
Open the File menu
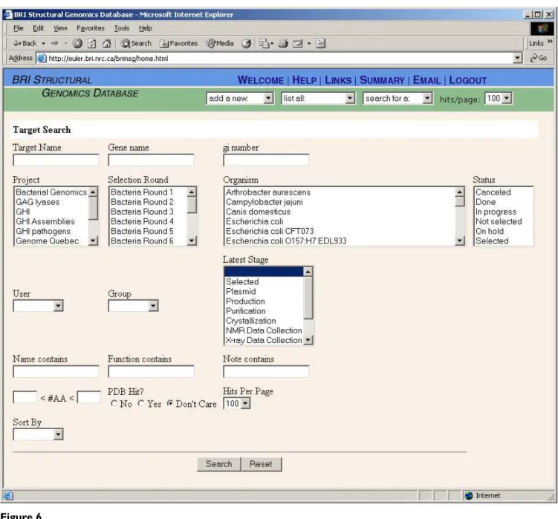(18, 28)
